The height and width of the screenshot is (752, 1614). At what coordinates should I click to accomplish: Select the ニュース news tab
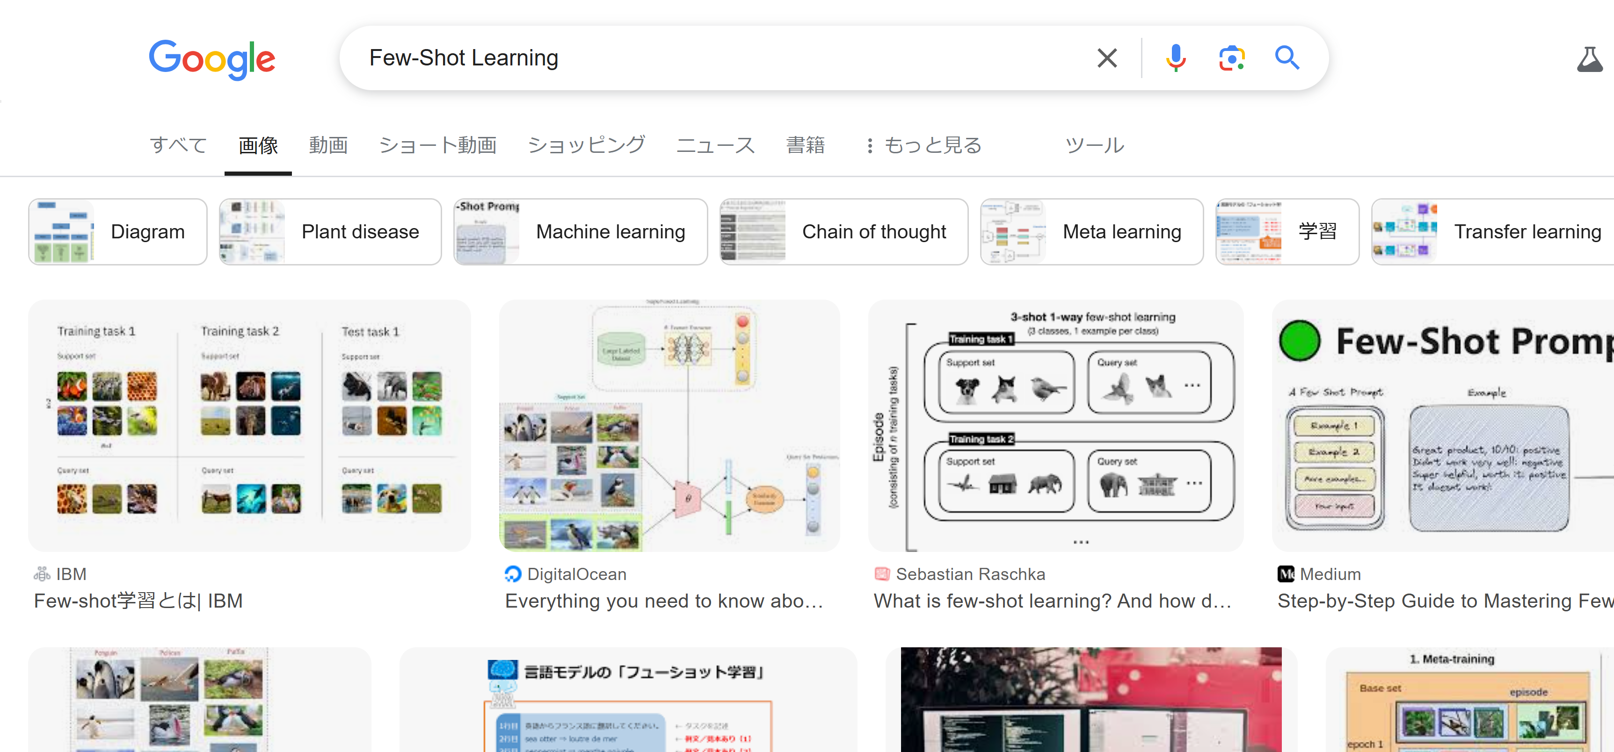point(715,145)
